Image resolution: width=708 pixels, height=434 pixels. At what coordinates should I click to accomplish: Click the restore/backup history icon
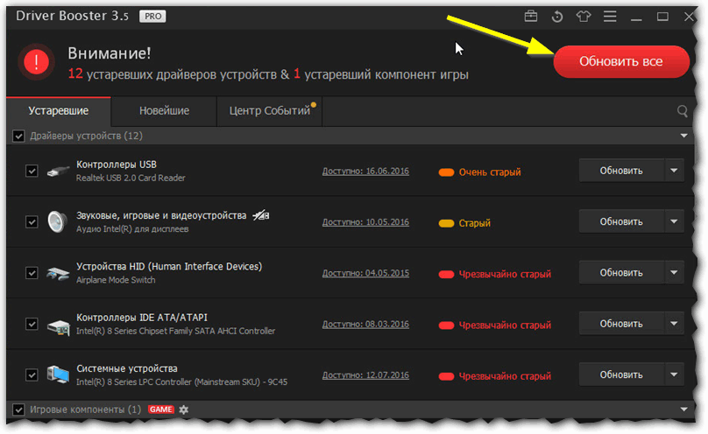point(557,17)
